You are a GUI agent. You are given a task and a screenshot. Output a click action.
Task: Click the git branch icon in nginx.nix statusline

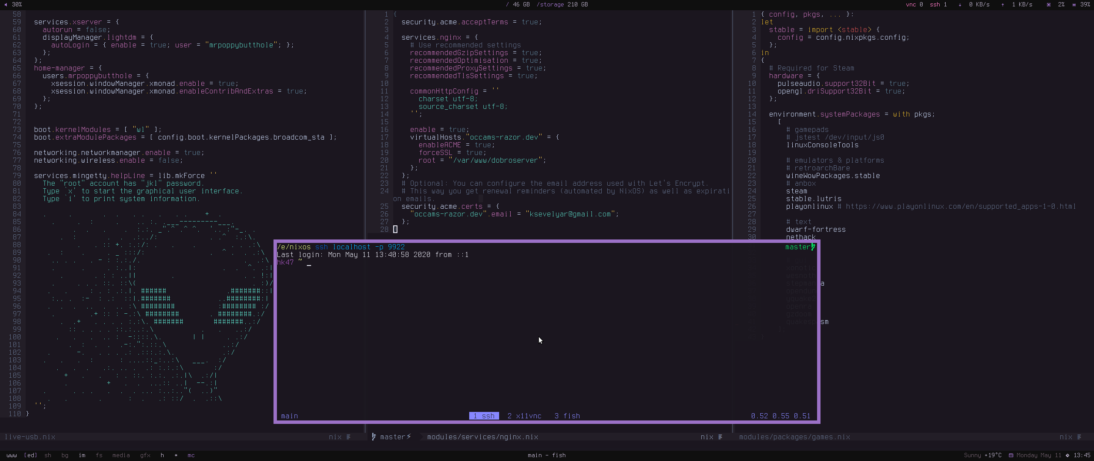[x=374, y=437]
